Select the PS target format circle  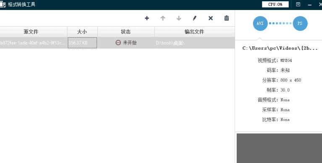(300, 23)
